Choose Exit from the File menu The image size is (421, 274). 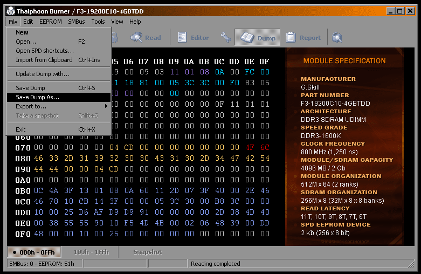pyautogui.click(x=59, y=129)
